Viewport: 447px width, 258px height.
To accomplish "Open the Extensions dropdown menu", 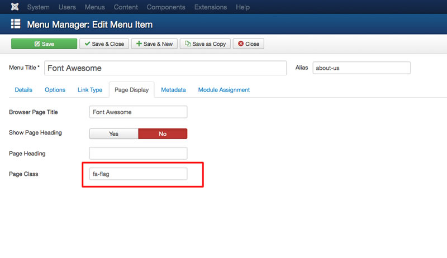I will 211,7.
